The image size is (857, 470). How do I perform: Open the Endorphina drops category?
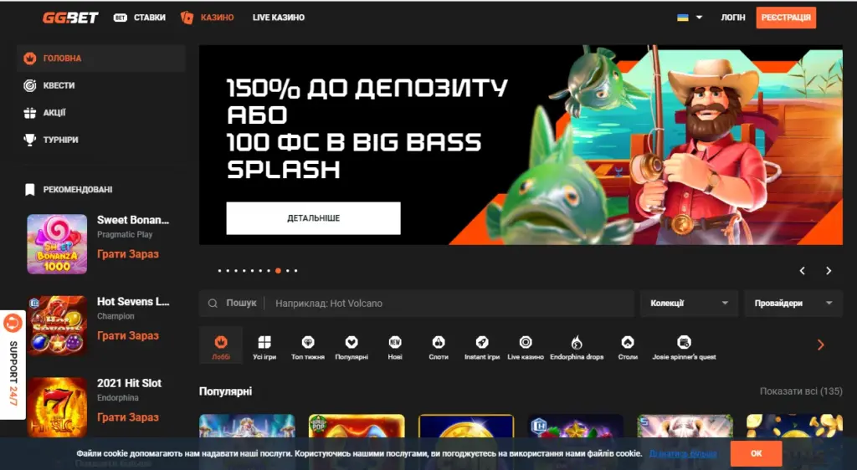577,346
